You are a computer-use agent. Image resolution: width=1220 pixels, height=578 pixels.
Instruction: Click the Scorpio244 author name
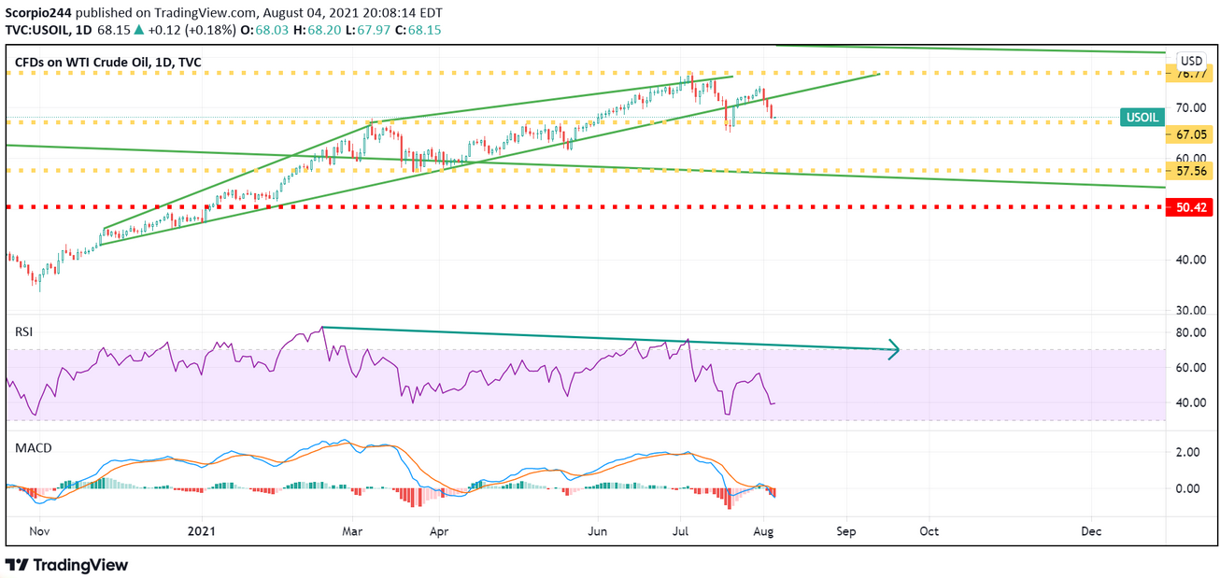click(40, 13)
